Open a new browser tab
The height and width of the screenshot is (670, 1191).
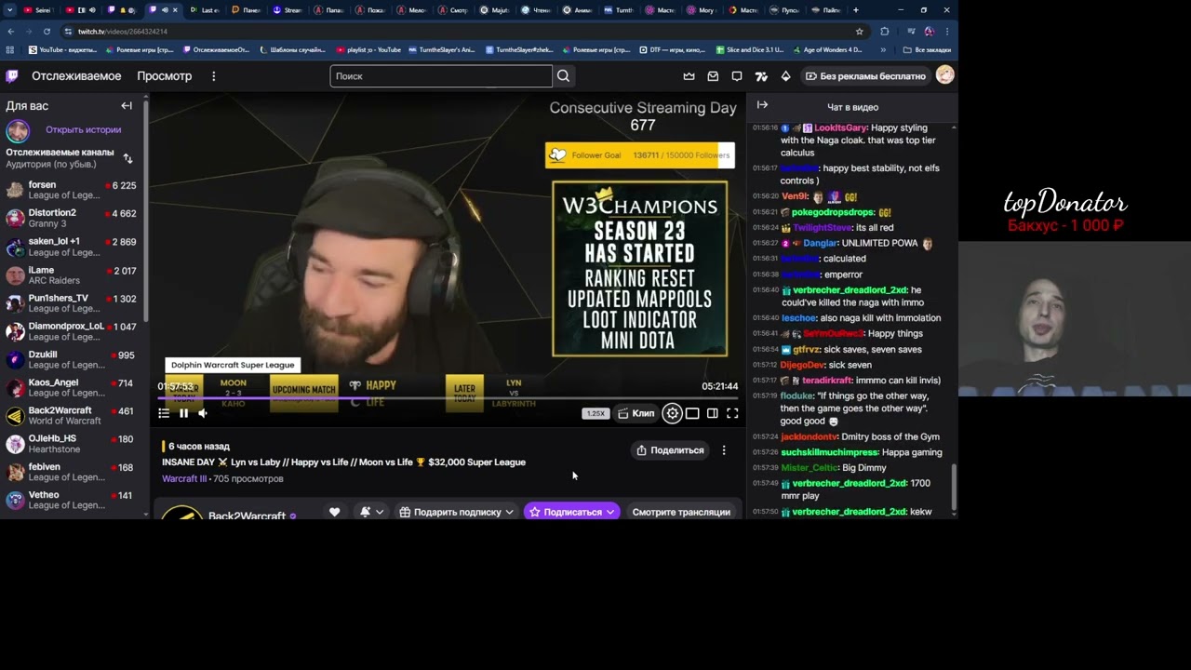pos(855,10)
